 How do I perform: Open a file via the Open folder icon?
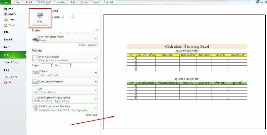(x=6, y=19)
